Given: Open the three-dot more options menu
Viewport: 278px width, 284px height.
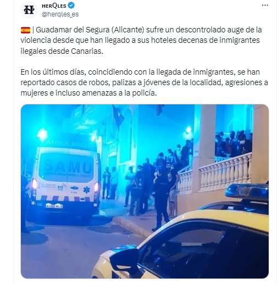Looking at the screenshot, I should click(x=265, y=5).
